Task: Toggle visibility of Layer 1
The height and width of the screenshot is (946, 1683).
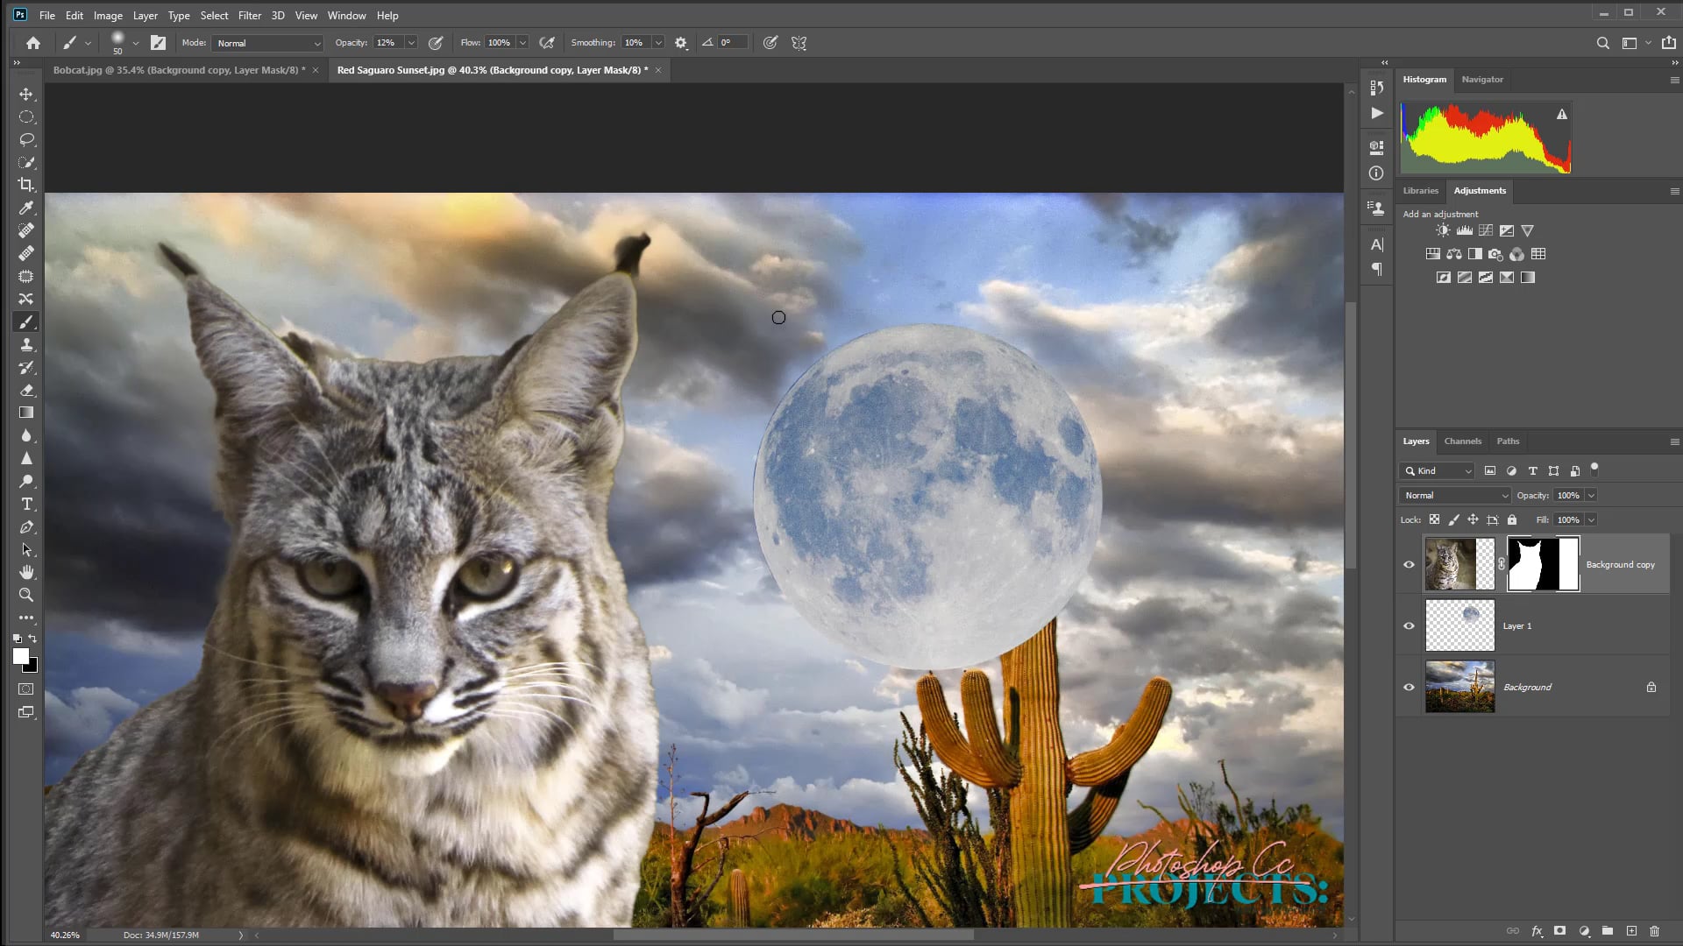Action: (x=1409, y=625)
